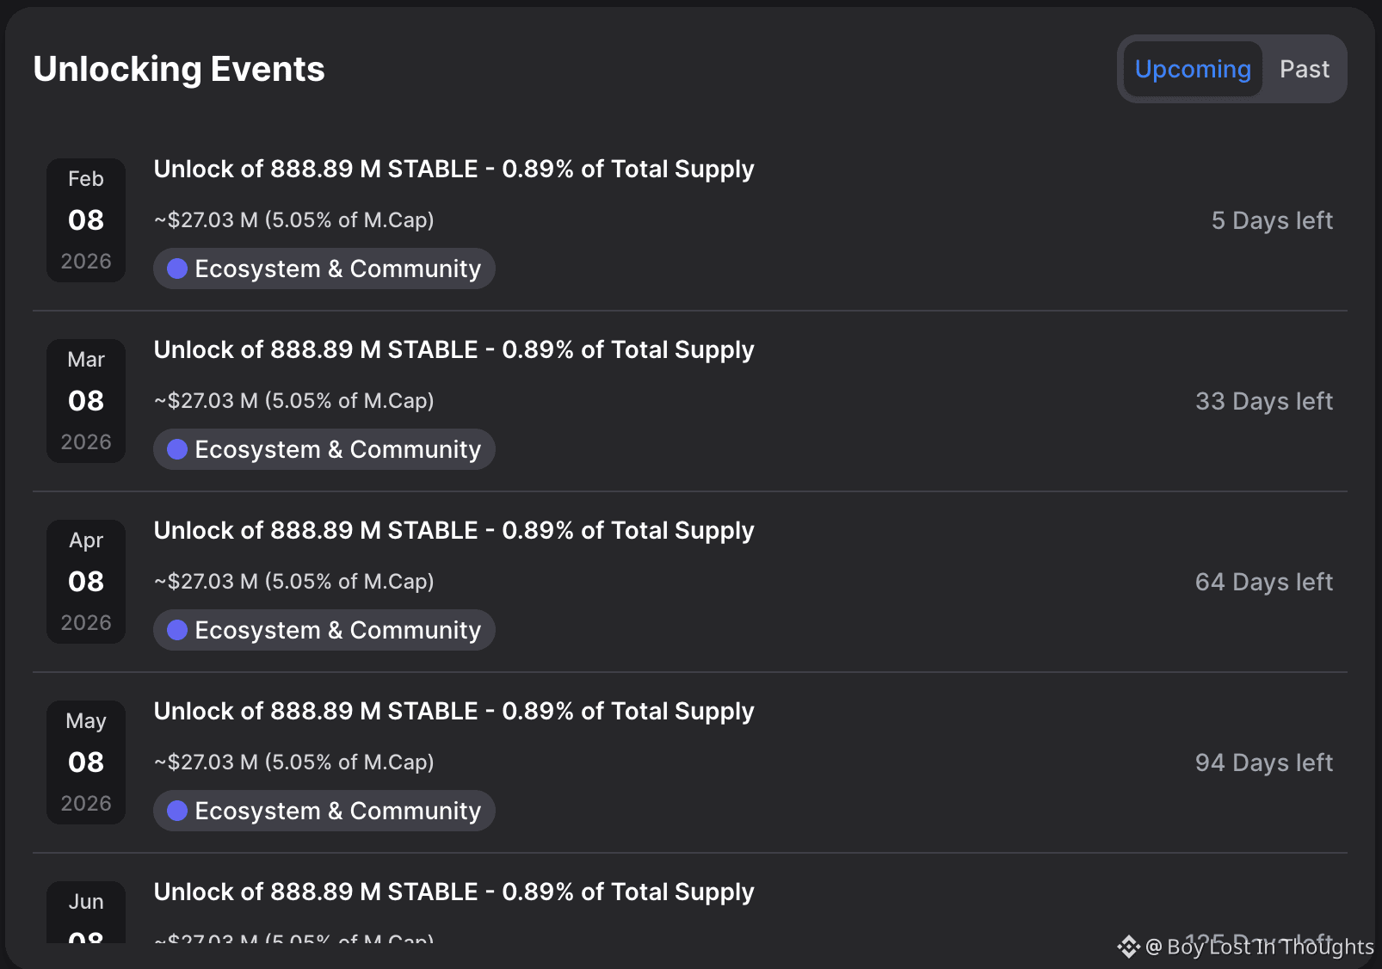Open the June STABLE unlock event title

tap(453, 892)
